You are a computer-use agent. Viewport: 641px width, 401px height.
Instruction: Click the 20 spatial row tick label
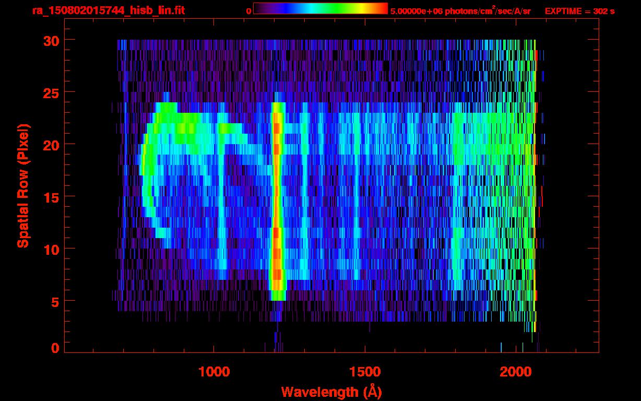pyautogui.click(x=52, y=145)
